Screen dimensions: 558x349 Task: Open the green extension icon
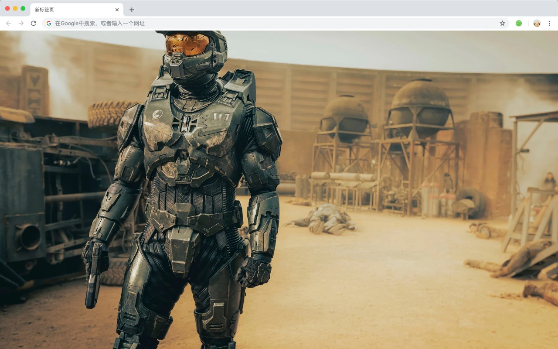pyautogui.click(x=519, y=23)
